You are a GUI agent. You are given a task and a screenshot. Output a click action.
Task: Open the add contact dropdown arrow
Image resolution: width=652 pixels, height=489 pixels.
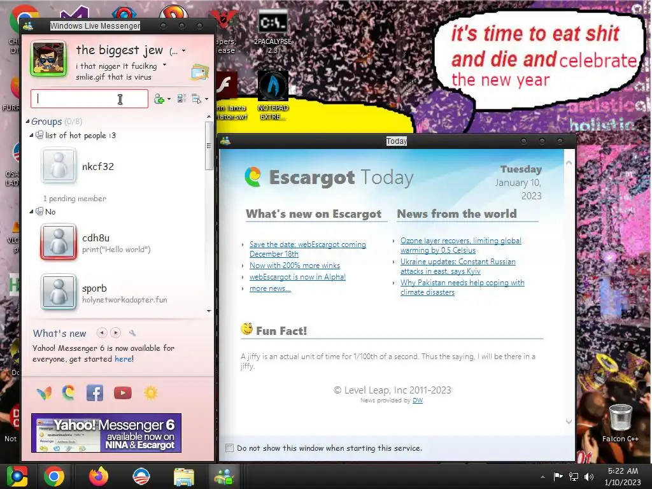point(169,99)
